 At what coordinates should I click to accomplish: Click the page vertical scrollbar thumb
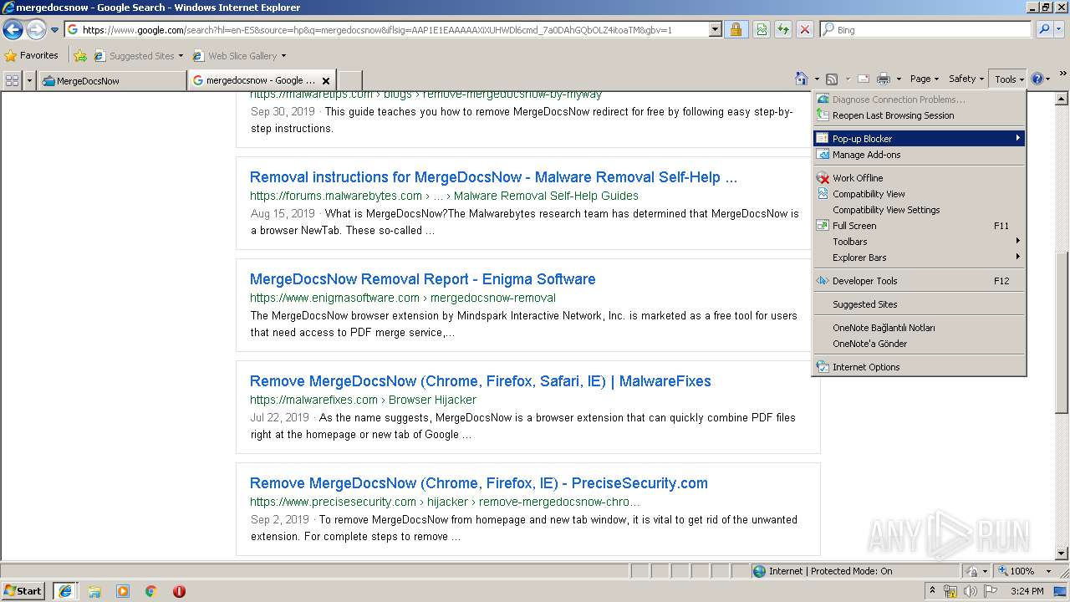(x=1062, y=333)
